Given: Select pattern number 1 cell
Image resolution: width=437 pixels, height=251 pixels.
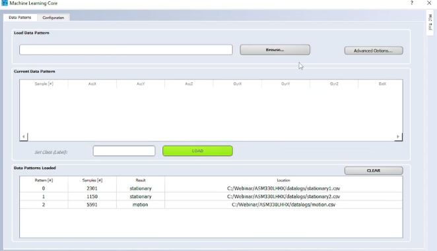Looking at the screenshot, I should point(44,196).
